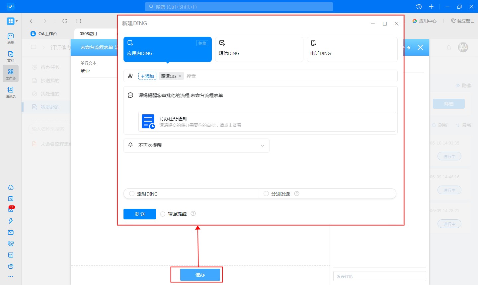Open the 消息 messages sidebar icon
The width and height of the screenshot is (478, 285).
(11, 38)
